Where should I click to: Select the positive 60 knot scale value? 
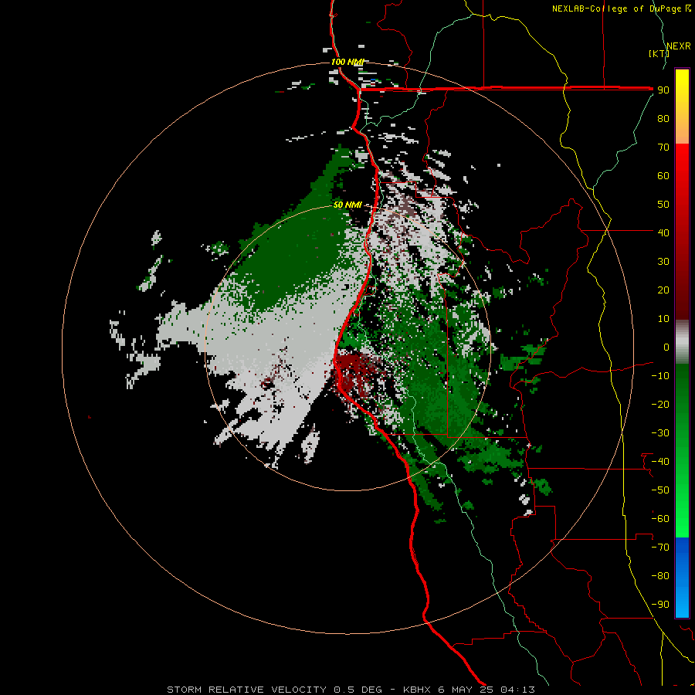(663, 175)
